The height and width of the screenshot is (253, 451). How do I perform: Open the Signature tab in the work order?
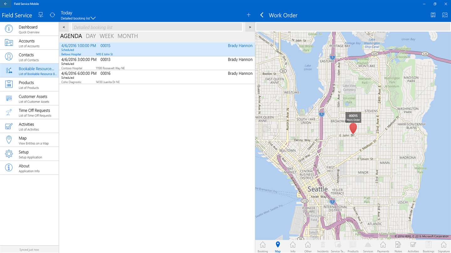coord(443,247)
